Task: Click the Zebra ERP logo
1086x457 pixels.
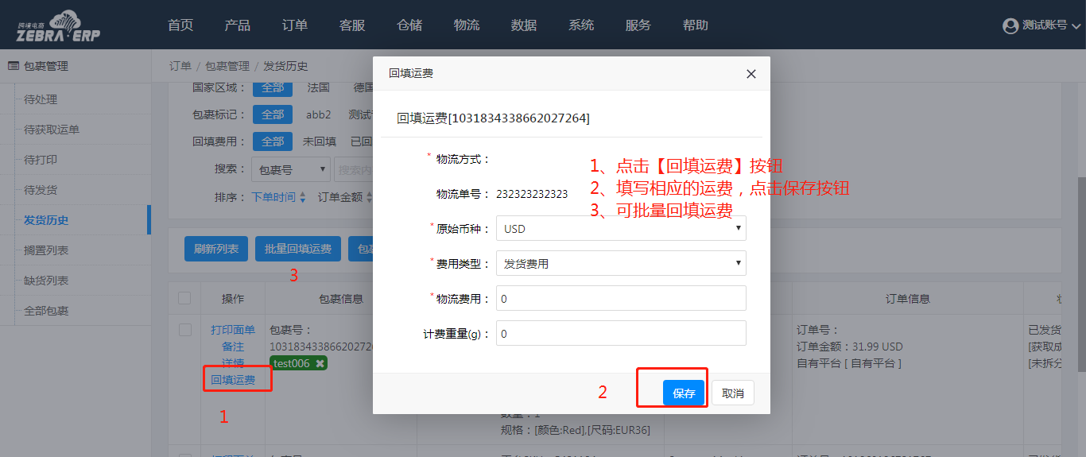Action: coord(58,25)
